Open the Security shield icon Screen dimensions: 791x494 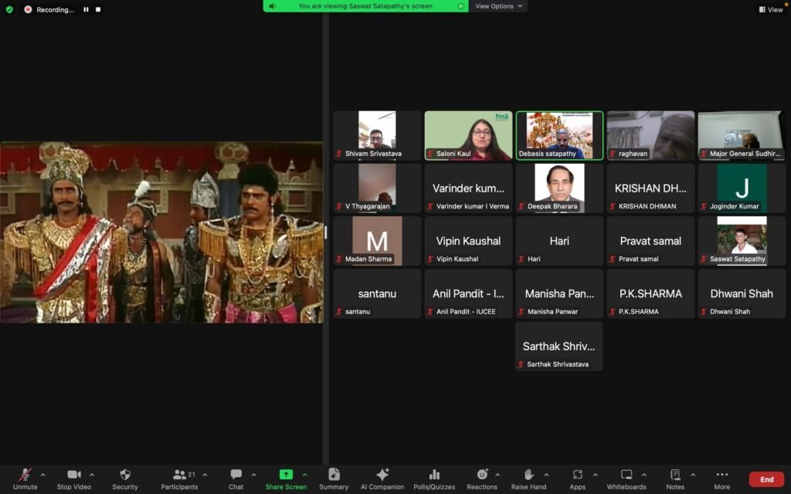click(125, 475)
